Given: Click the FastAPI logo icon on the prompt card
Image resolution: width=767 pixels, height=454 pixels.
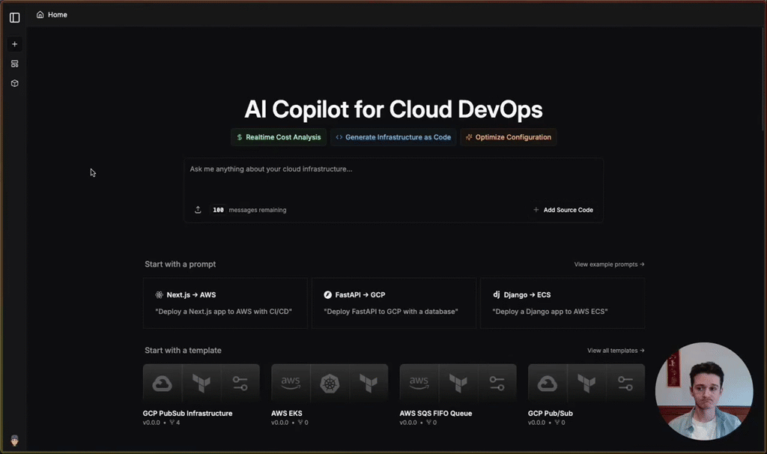Looking at the screenshot, I should click(328, 294).
